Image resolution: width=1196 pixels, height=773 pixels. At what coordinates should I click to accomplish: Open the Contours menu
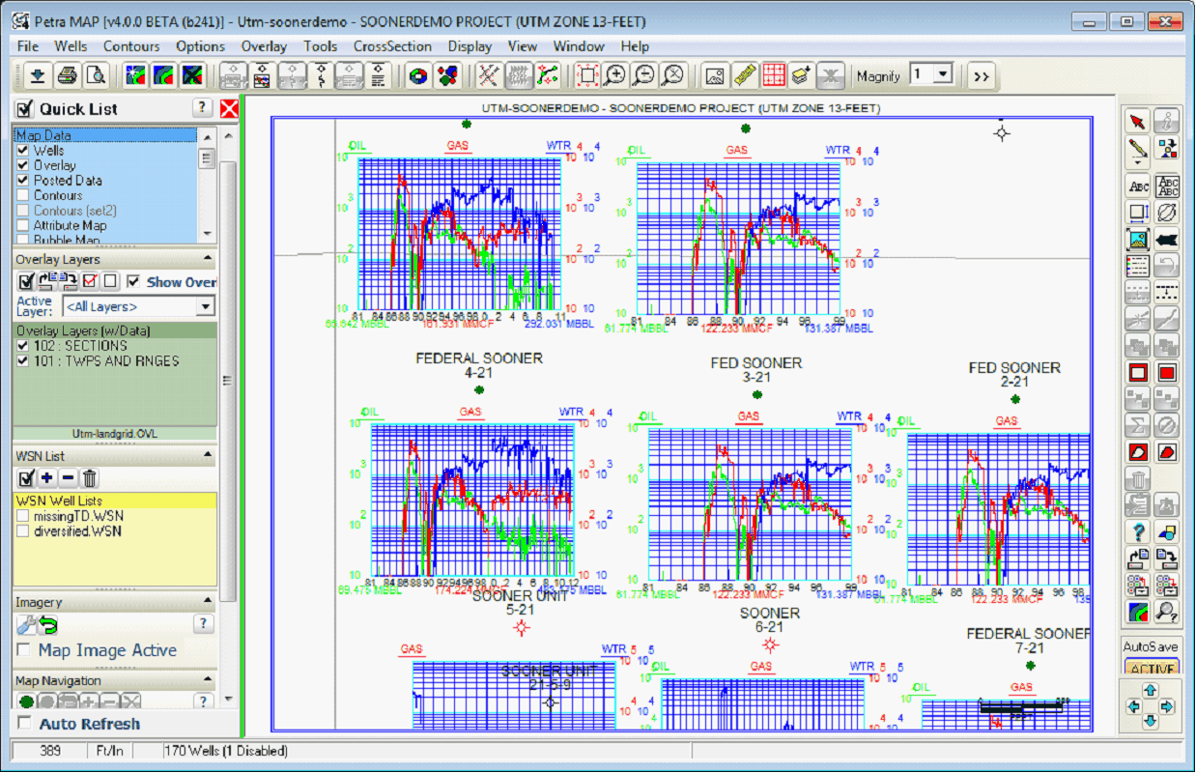(x=131, y=46)
